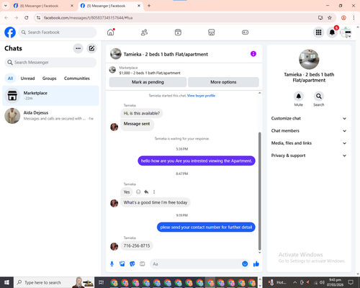
Task: Mute this conversation with bell icon
Action: tap(299, 96)
